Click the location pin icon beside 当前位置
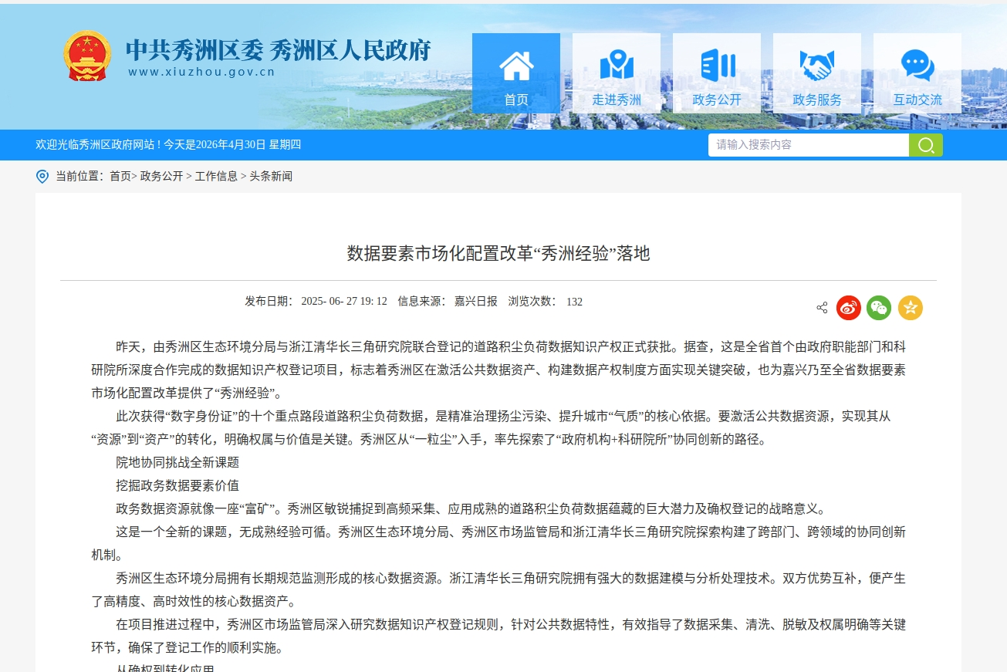Screen dimensions: 1007x672 (x=42, y=177)
